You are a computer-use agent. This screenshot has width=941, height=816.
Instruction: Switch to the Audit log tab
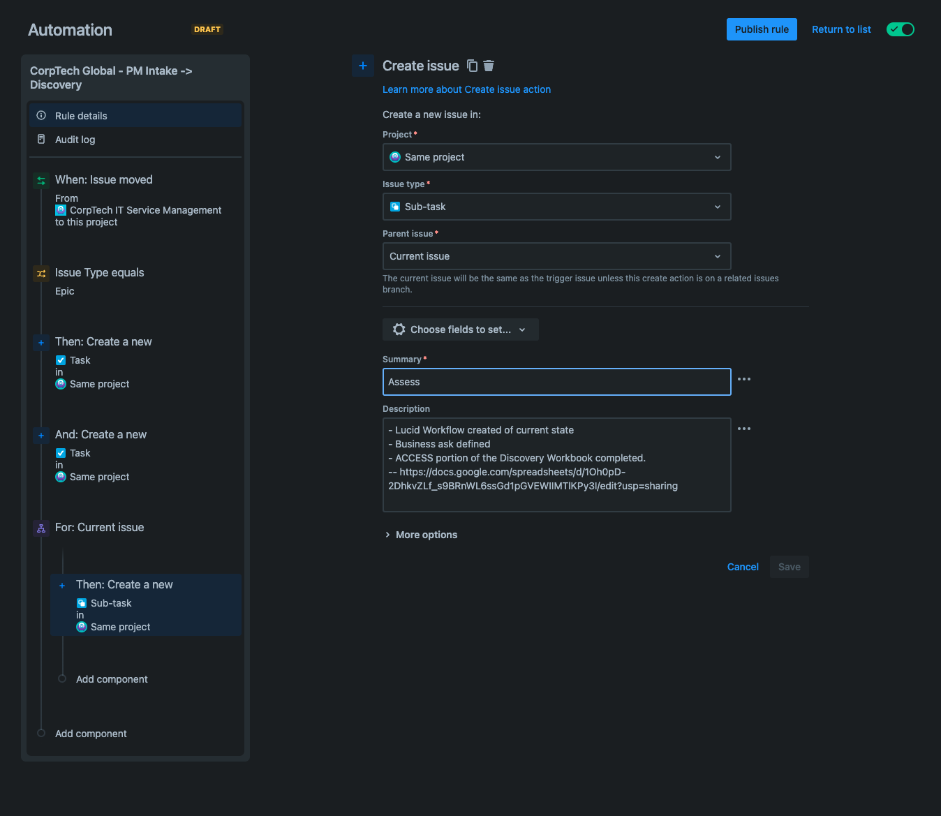pyautogui.click(x=75, y=140)
